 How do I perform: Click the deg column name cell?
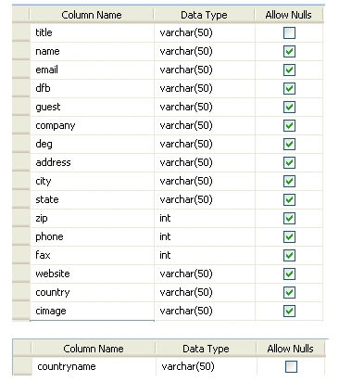[x=92, y=144]
